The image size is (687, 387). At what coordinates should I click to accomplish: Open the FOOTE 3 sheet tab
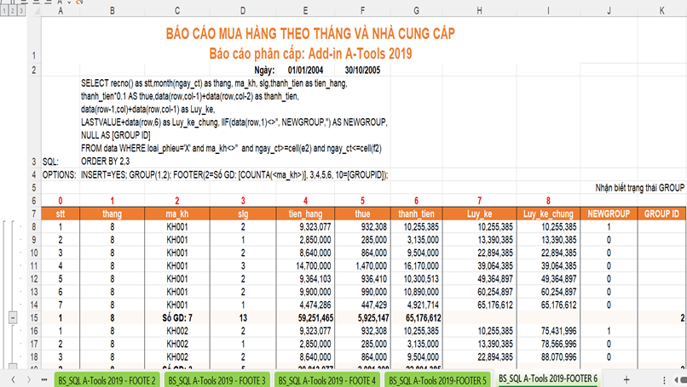pos(217,380)
